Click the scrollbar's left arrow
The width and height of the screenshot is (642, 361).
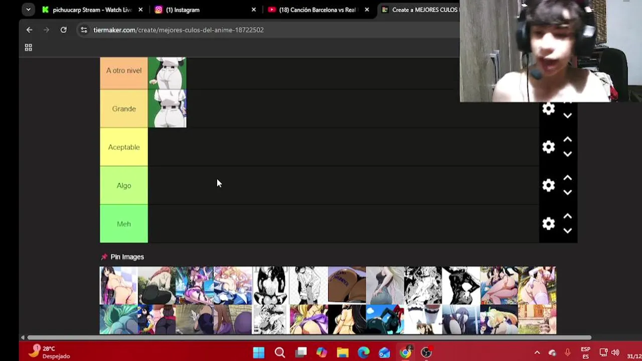click(23, 337)
